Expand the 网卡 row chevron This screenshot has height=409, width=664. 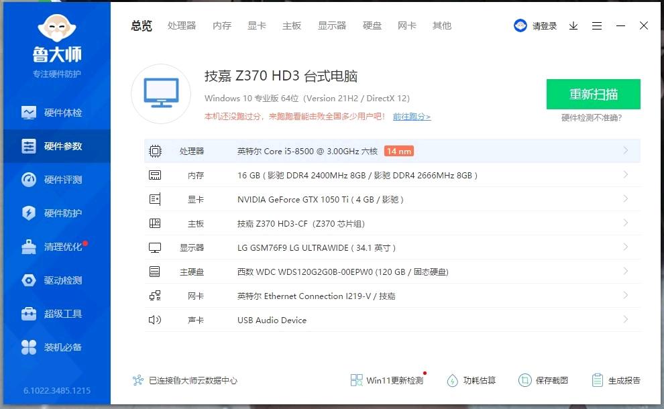tap(626, 295)
